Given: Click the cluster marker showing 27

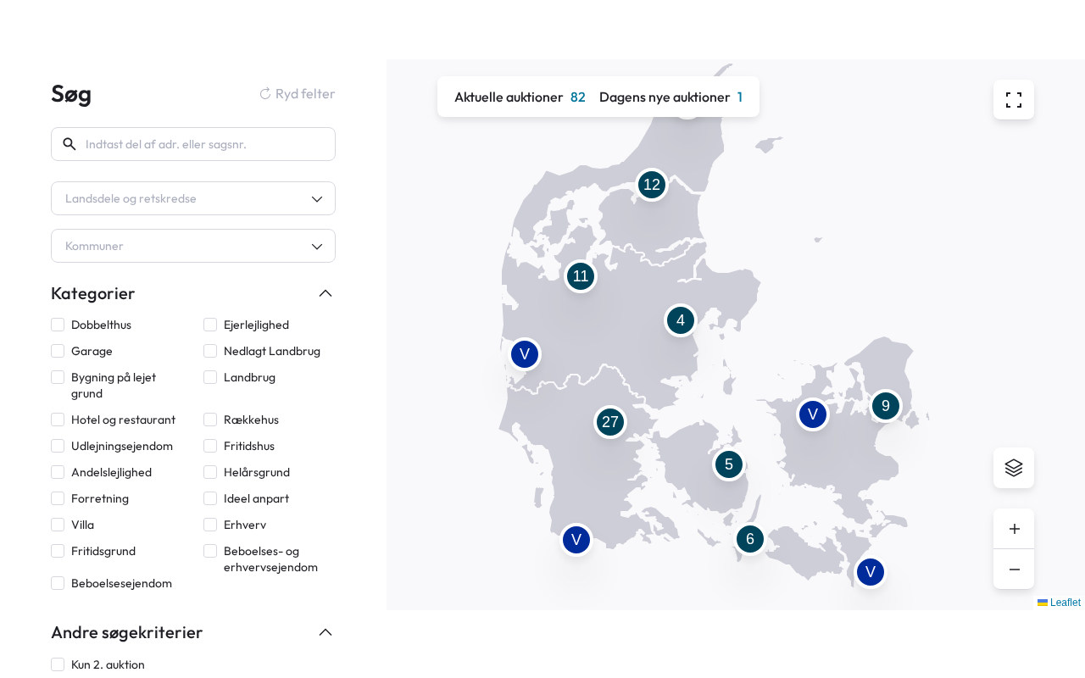Looking at the screenshot, I should click(609, 422).
